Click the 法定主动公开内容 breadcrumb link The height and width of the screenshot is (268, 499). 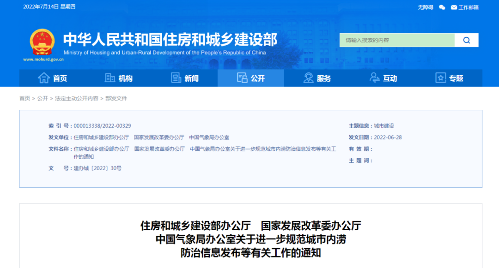[76, 98]
